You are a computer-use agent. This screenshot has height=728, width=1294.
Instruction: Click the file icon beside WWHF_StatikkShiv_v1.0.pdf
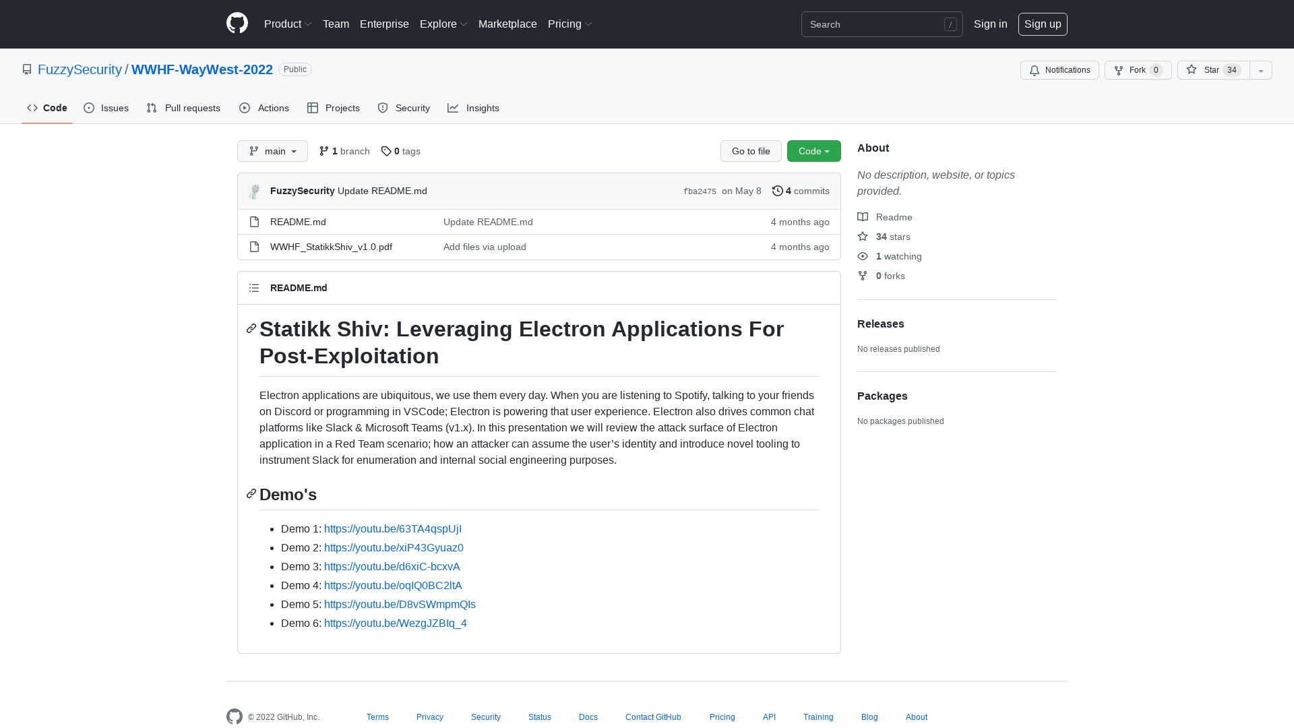[254, 247]
